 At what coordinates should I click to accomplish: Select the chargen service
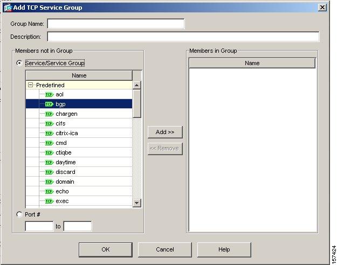[x=79, y=114]
